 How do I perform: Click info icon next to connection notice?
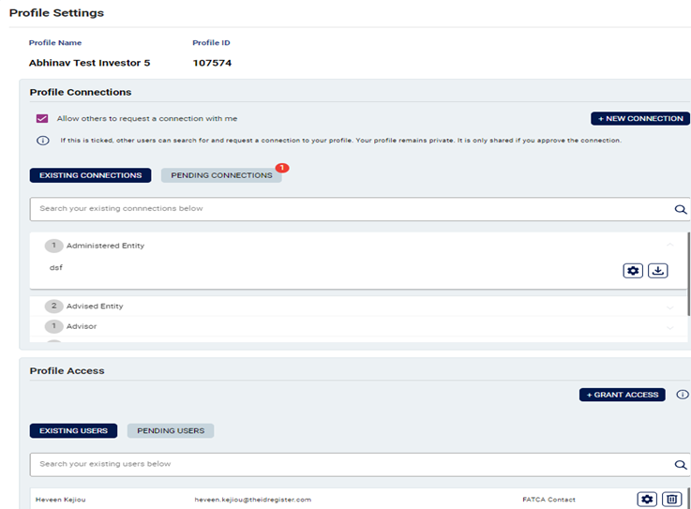[42, 141]
